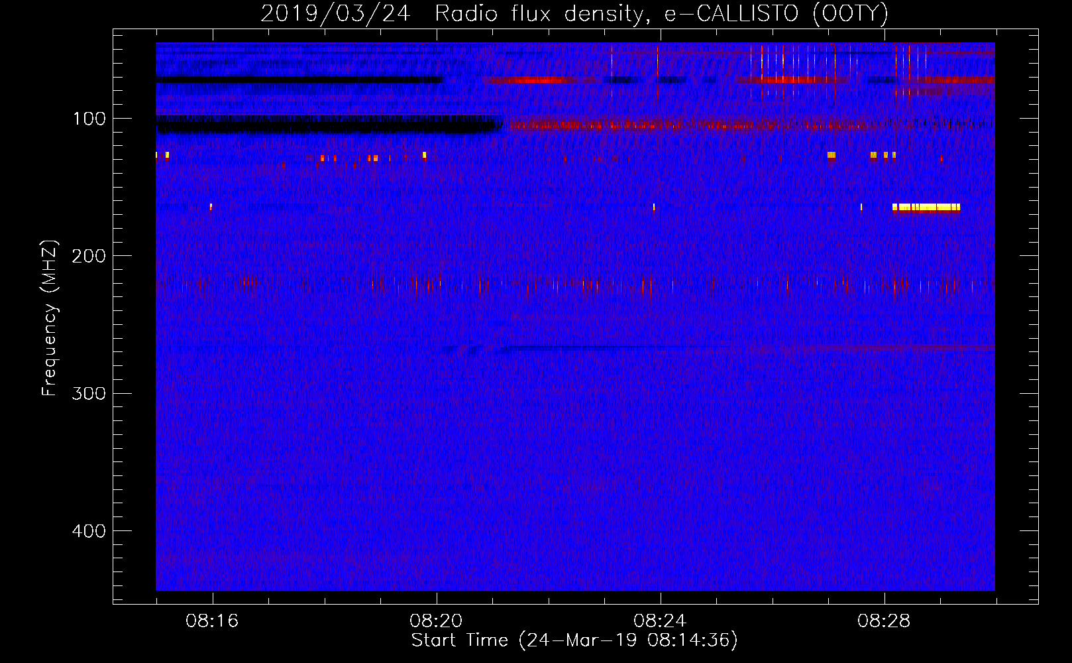Click the 400 frequency tick label
Viewport: 1072px width, 663px height.
89,531
